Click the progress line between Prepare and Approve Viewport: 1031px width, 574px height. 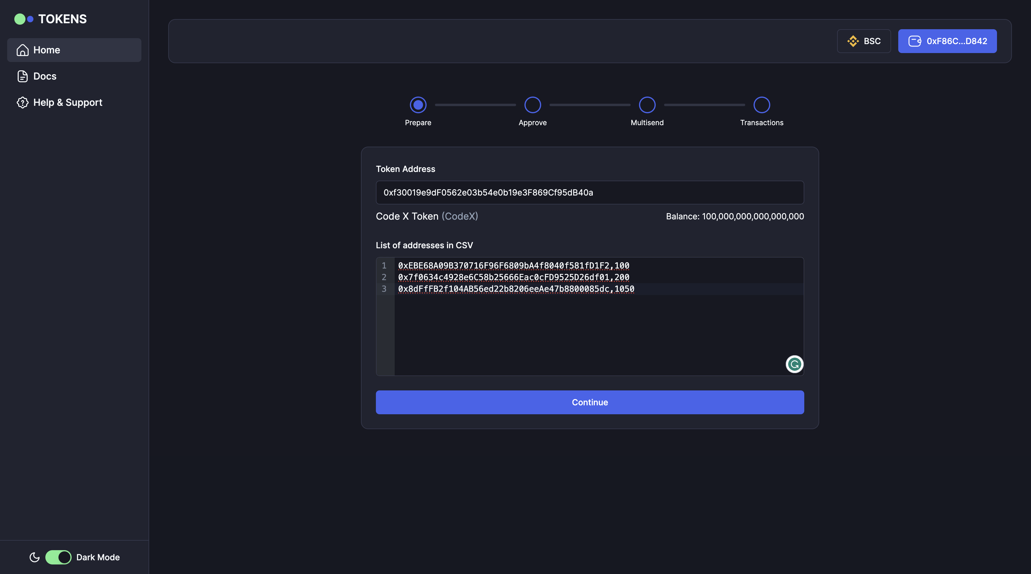[475, 105]
